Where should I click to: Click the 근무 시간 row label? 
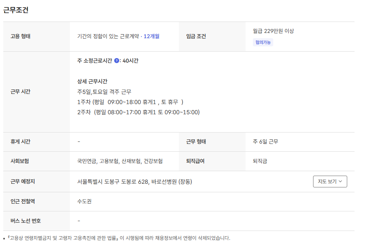tap(21, 91)
